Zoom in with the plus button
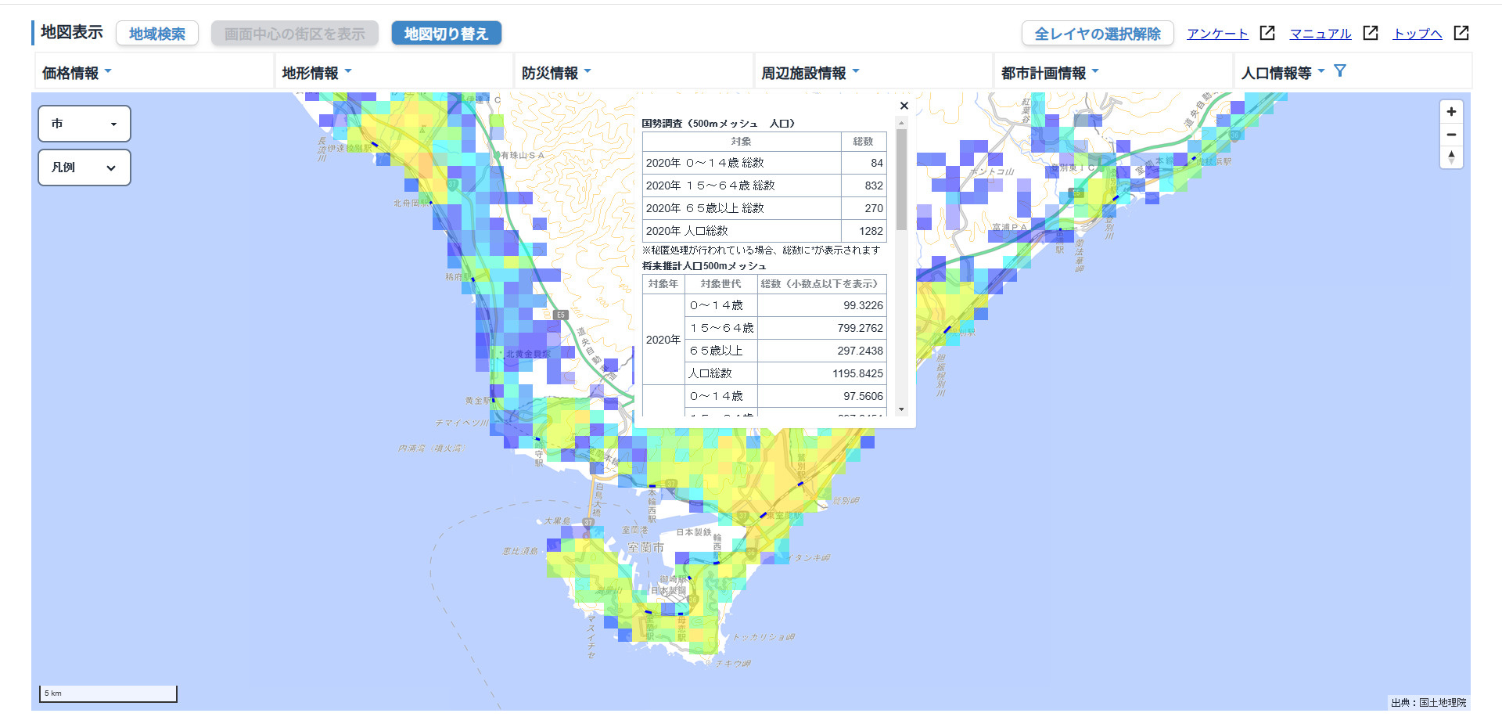The height and width of the screenshot is (724, 1502). click(1451, 112)
